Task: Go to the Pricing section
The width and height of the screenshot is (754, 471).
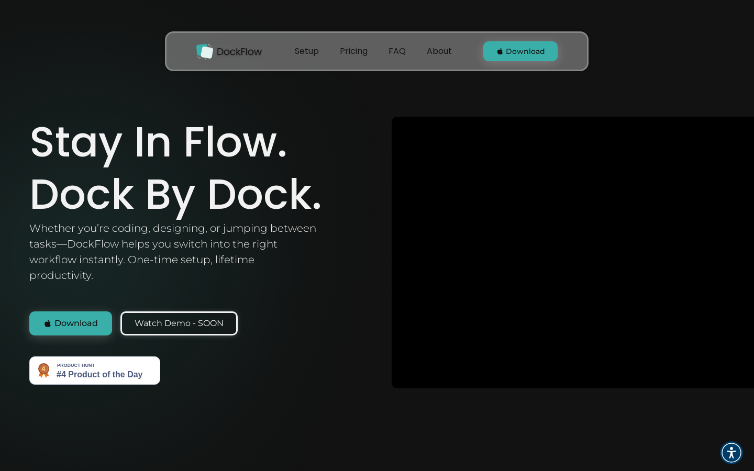Action: (x=353, y=51)
